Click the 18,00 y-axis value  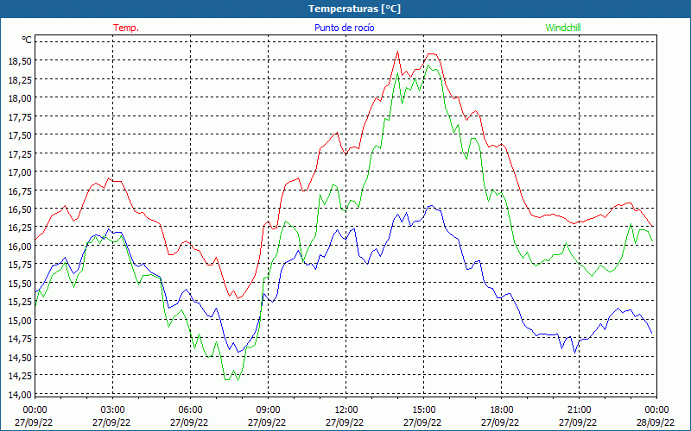click(x=20, y=98)
